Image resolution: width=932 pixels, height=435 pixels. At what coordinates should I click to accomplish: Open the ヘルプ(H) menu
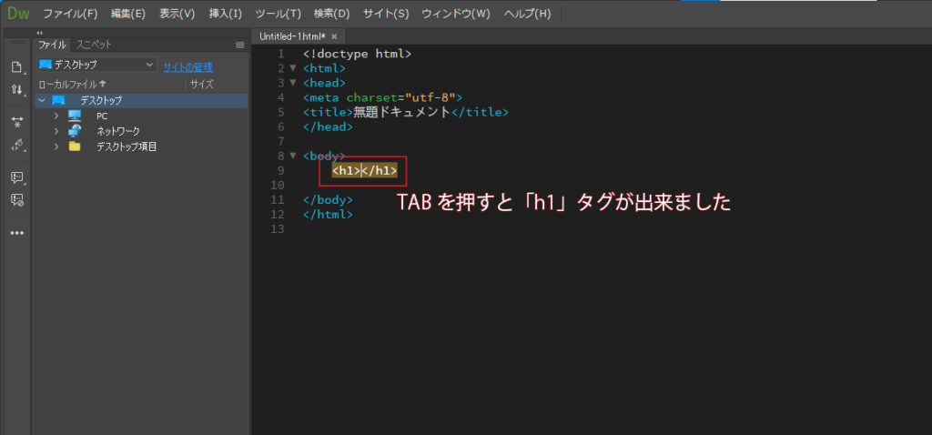tap(527, 14)
